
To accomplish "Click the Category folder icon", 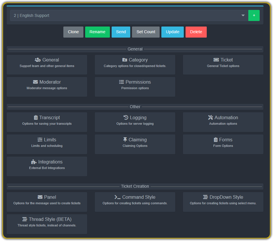I will 125,60.
